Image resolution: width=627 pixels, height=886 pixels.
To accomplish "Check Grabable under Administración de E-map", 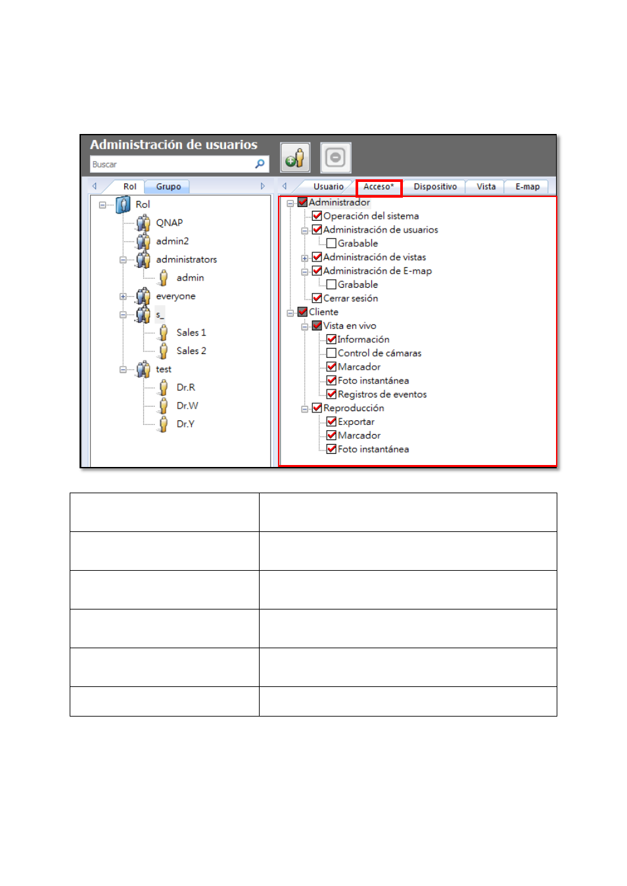I will pyautogui.click(x=331, y=284).
